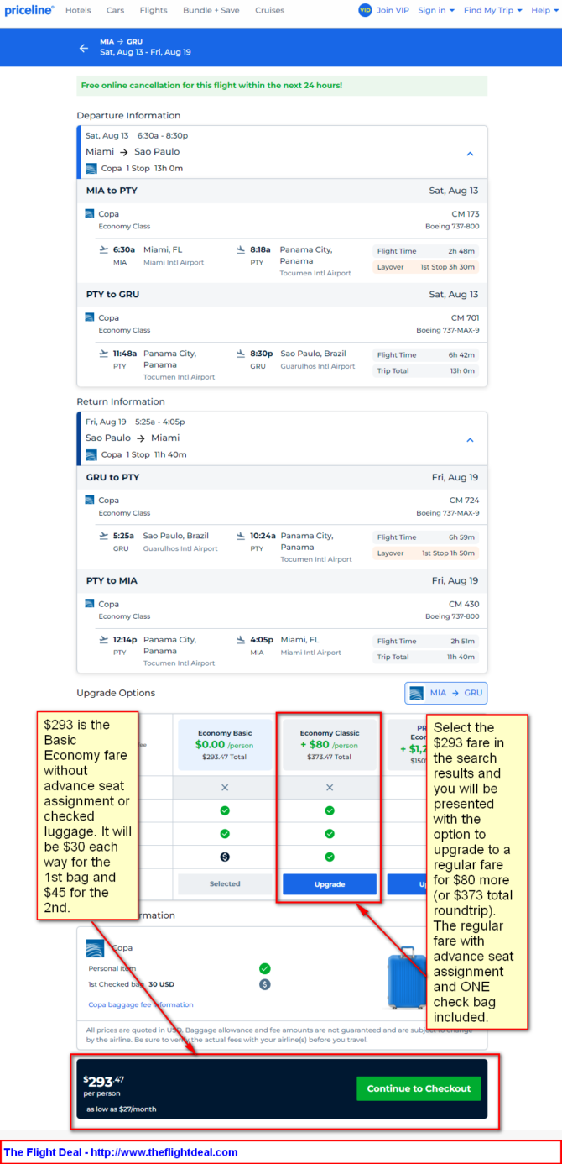Click Continue to Checkout button
The image size is (562, 1164).
coord(419,1088)
